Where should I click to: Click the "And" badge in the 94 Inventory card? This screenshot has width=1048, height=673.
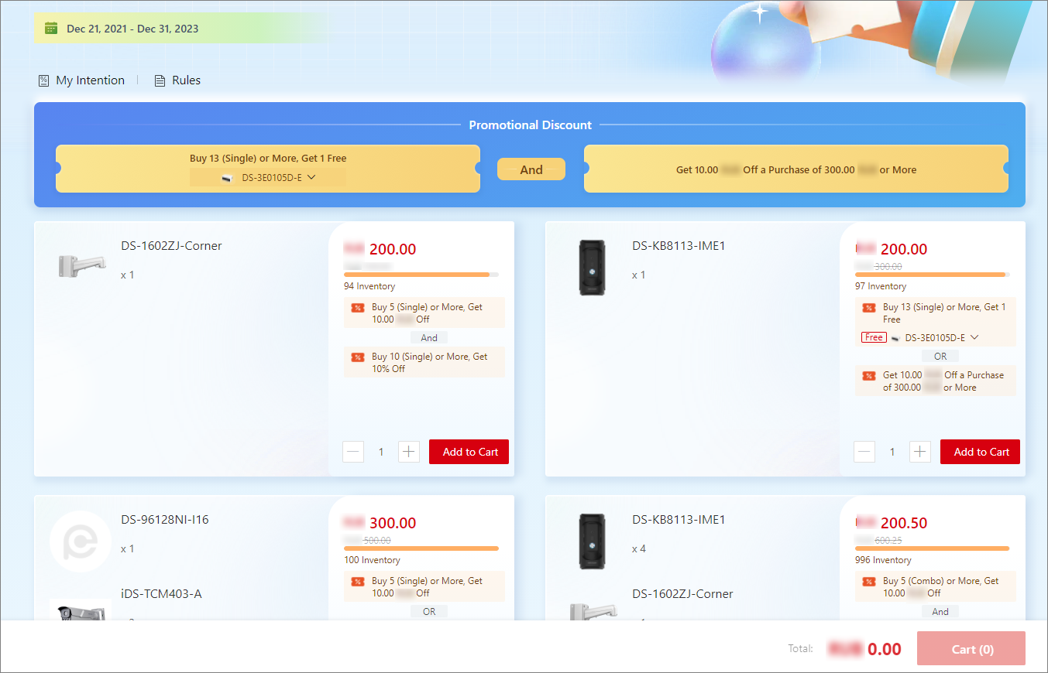(429, 338)
